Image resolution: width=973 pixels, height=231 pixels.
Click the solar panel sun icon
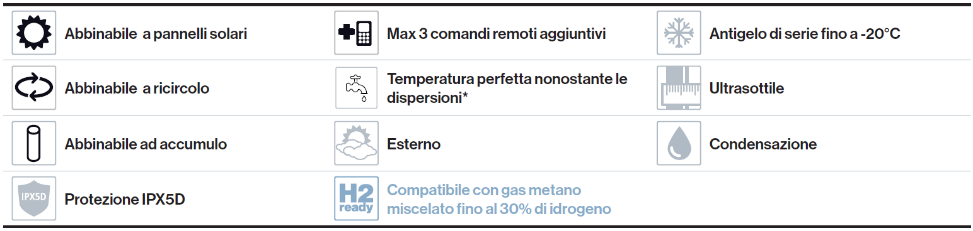[x=34, y=33]
